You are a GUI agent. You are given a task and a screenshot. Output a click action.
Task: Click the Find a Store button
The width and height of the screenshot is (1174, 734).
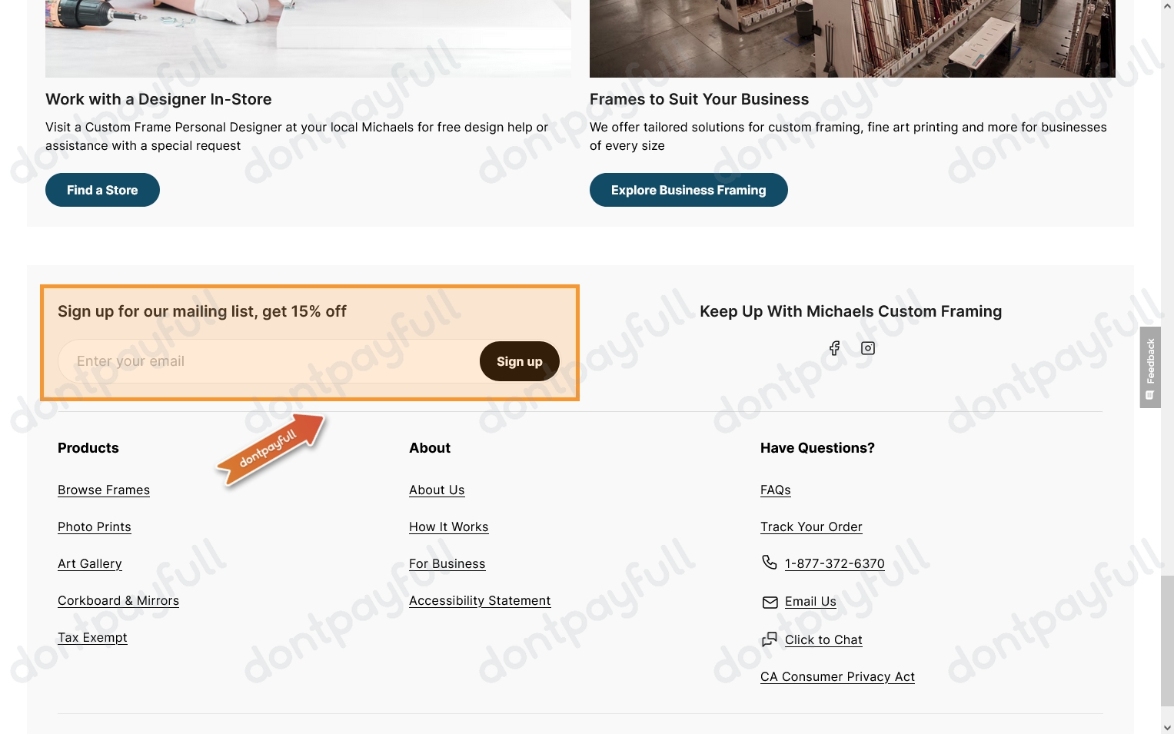click(102, 190)
